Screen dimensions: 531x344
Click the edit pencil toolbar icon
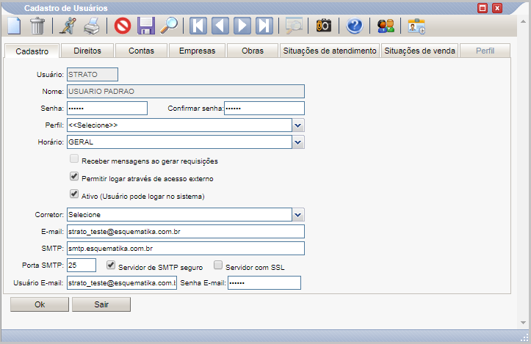click(68, 26)
